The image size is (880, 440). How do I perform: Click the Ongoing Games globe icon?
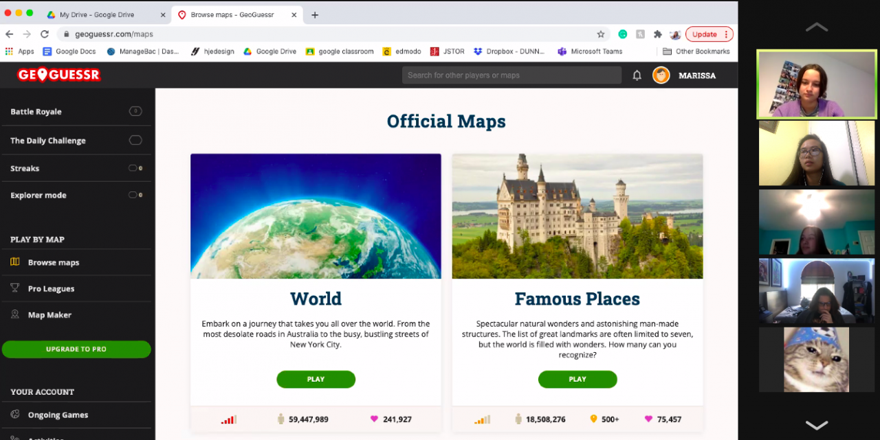click(x=15, y=415)
